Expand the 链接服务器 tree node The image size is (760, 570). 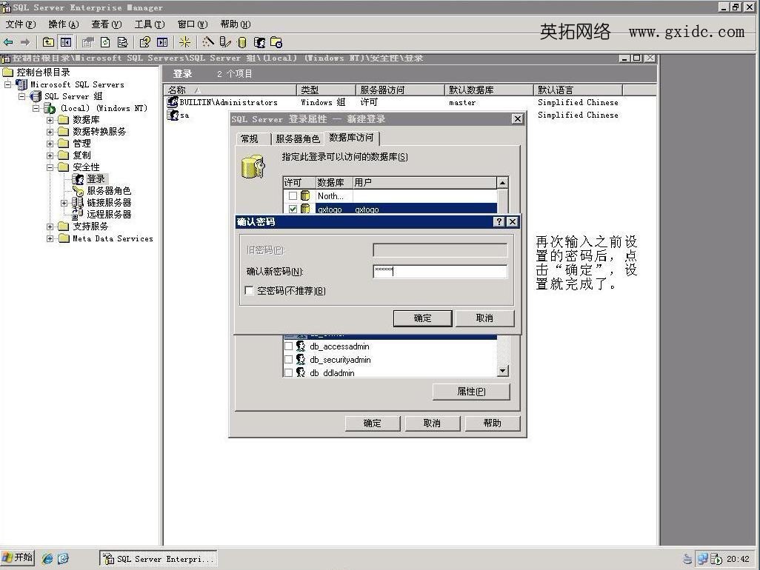pyautogui.click(x=64, y=203)
